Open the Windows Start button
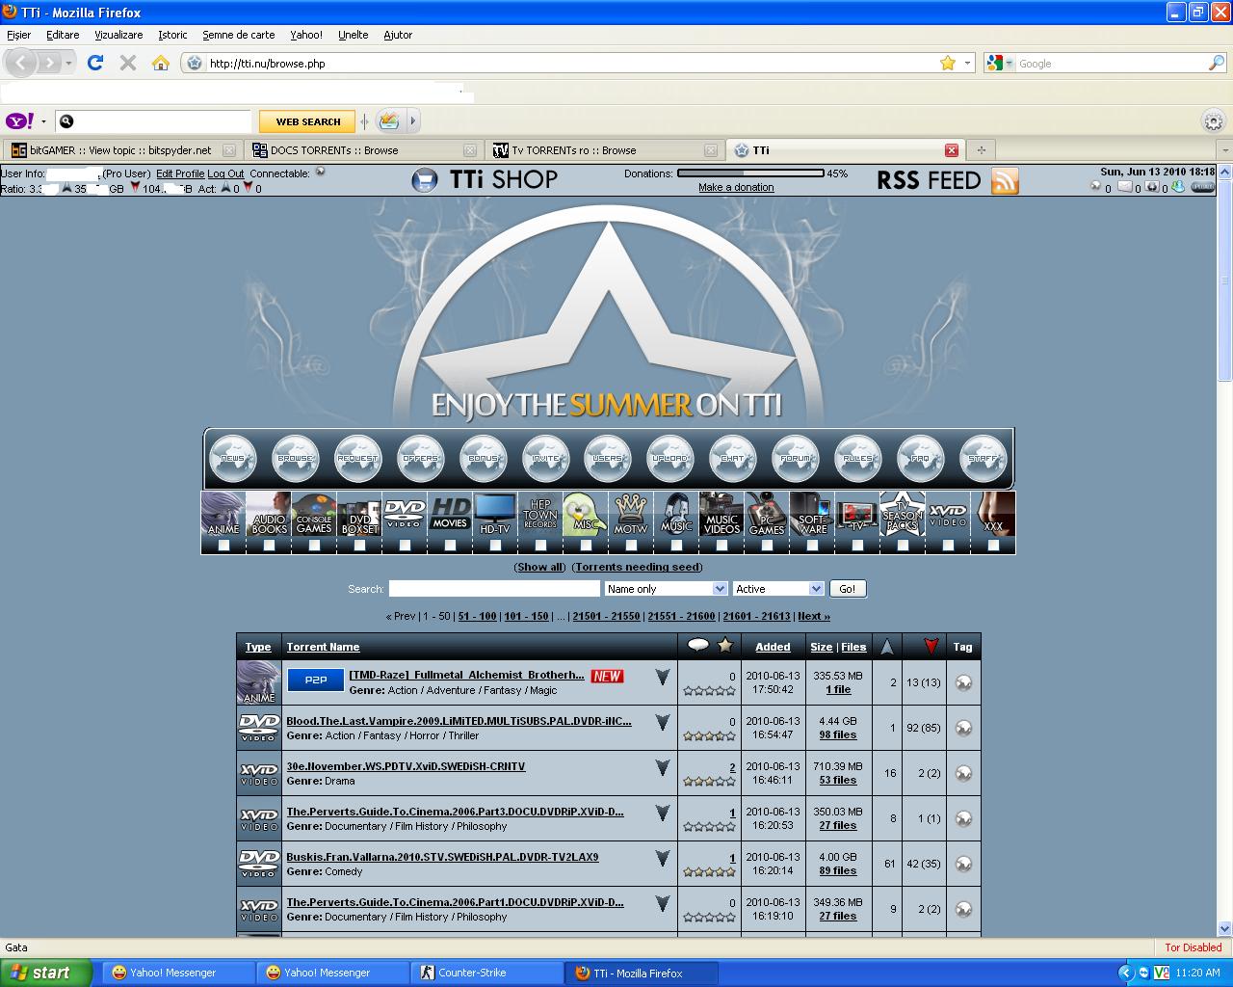The image size is (1233, 987). coord(45,973)
